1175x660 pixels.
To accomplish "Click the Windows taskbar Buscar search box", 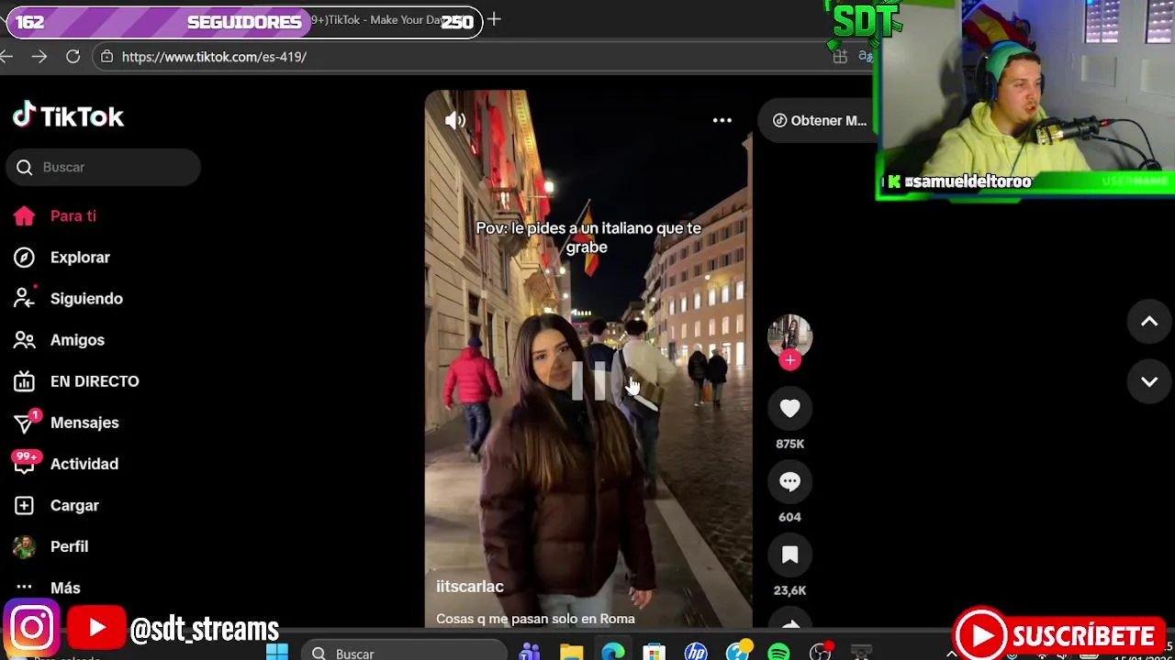I will pos(404,652).
